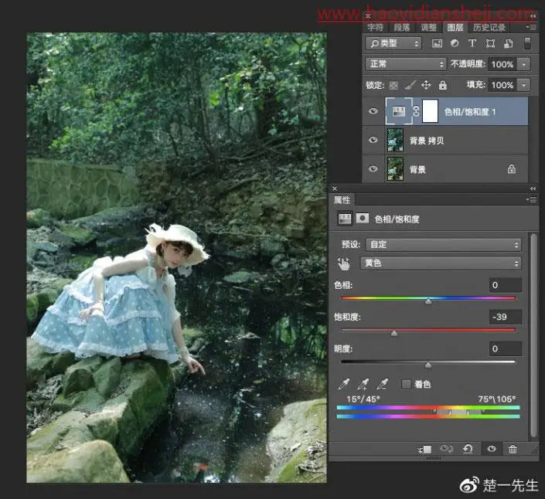Open the 类型 layer filter dropdown
Viewport: 545px width, 499px height.
coord(393,43)
